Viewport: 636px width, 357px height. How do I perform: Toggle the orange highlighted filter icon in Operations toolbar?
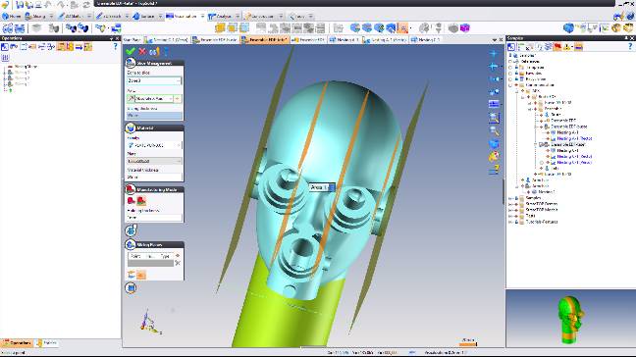[61, 47]
